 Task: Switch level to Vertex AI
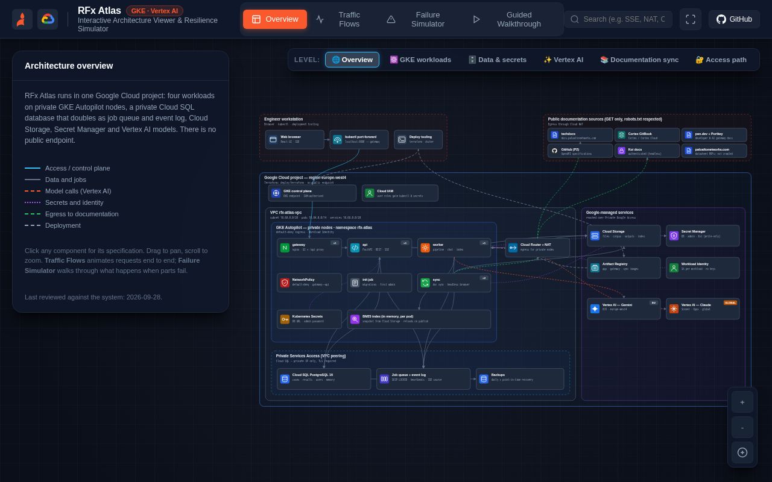coord(563,60)
